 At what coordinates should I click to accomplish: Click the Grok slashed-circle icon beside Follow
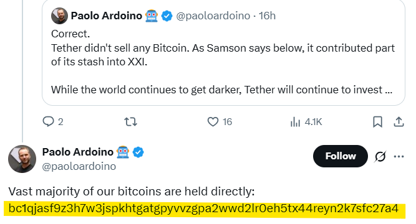pos(380,156)
